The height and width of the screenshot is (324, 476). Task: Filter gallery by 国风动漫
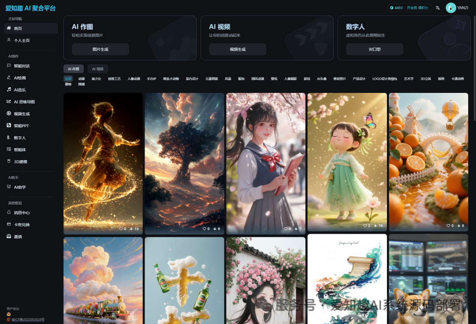point(258,79)
